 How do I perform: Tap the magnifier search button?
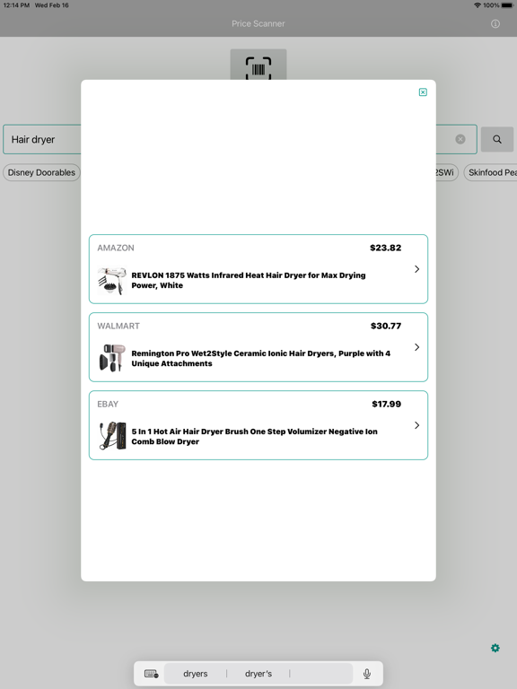point(496,139)
